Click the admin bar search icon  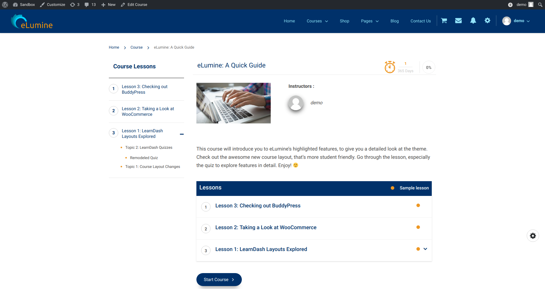(x=540, y=5)
